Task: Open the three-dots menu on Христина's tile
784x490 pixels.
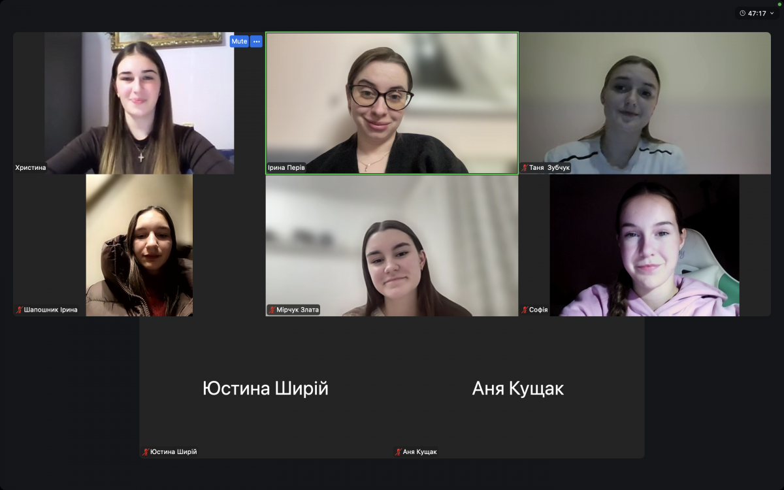Action: point(256,41)
